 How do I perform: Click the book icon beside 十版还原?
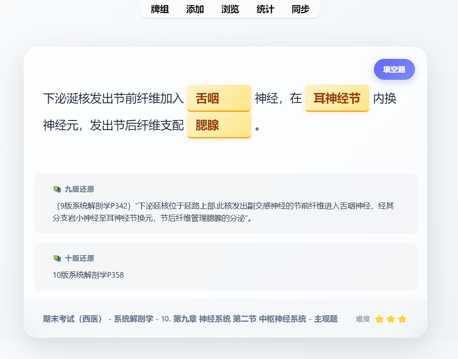(57, 258)
